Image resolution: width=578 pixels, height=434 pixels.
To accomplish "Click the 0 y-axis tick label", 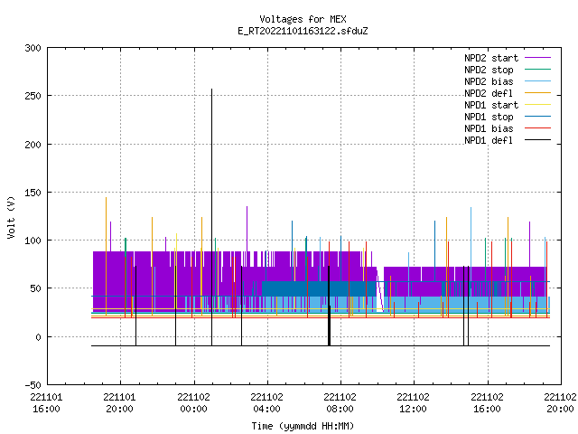I will click(38, 337).
